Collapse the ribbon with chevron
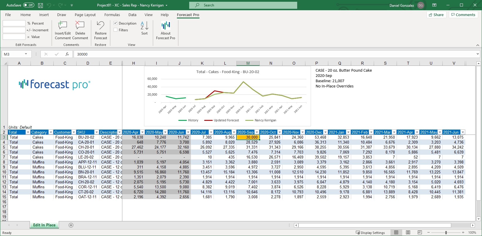 click(x=478, y=45)
